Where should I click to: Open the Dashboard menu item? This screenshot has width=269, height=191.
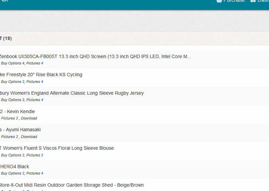(263, 1)
